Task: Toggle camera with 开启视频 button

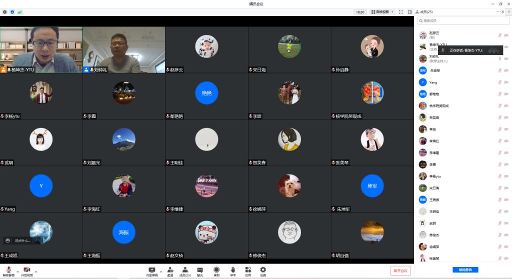Action: (x=27, y=270)
